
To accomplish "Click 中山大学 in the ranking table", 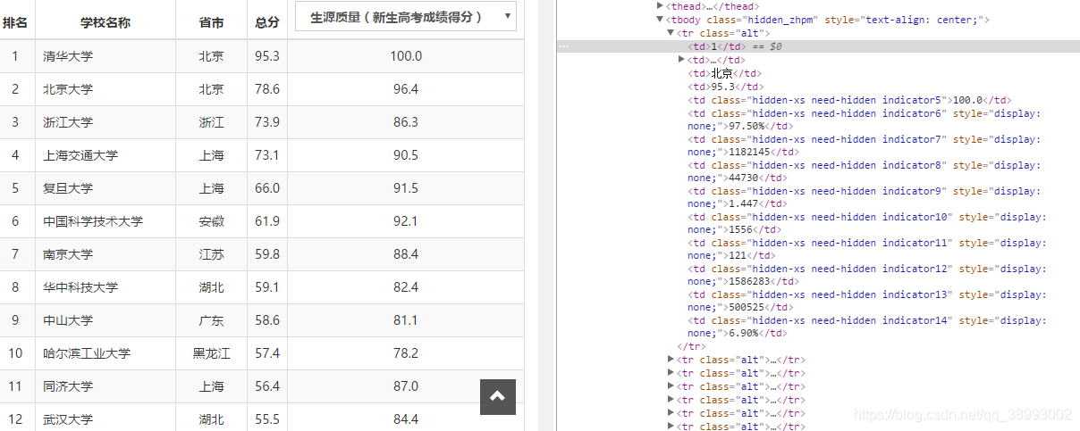I will 68,320.
